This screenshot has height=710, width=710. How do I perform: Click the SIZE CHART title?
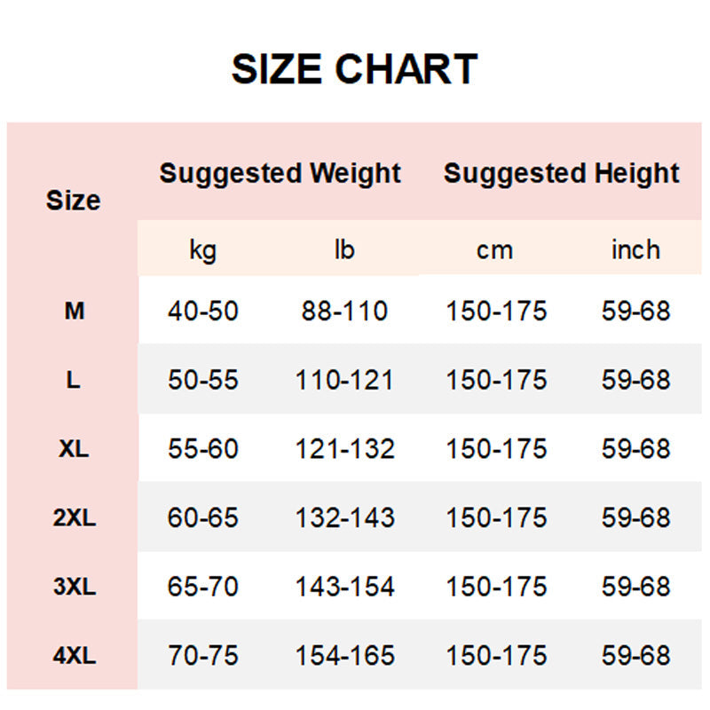pos(354,69)
